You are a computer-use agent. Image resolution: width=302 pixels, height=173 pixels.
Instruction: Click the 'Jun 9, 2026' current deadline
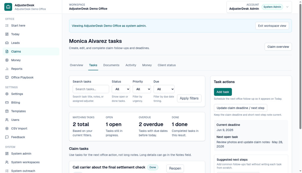(225, 130)
